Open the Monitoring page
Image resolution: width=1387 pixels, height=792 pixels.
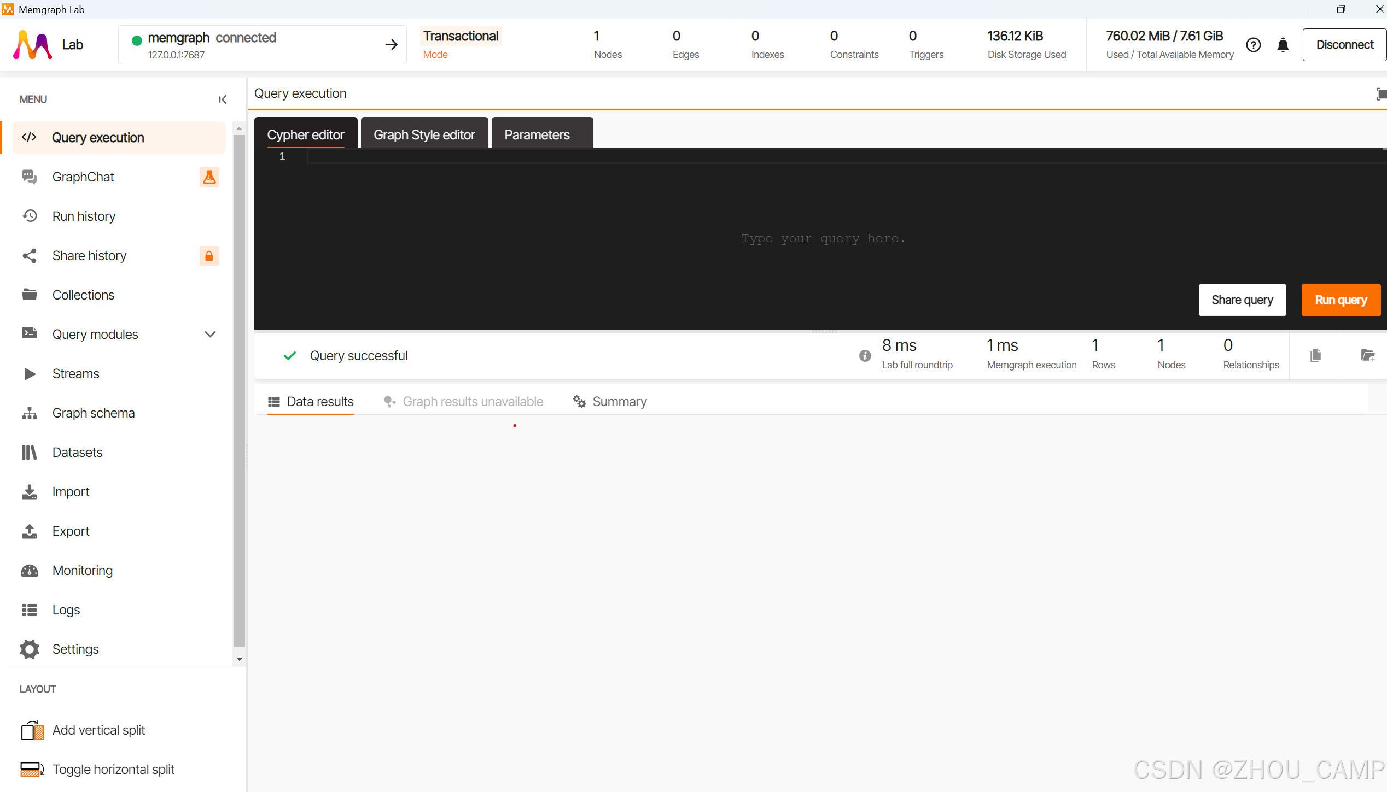82,571
